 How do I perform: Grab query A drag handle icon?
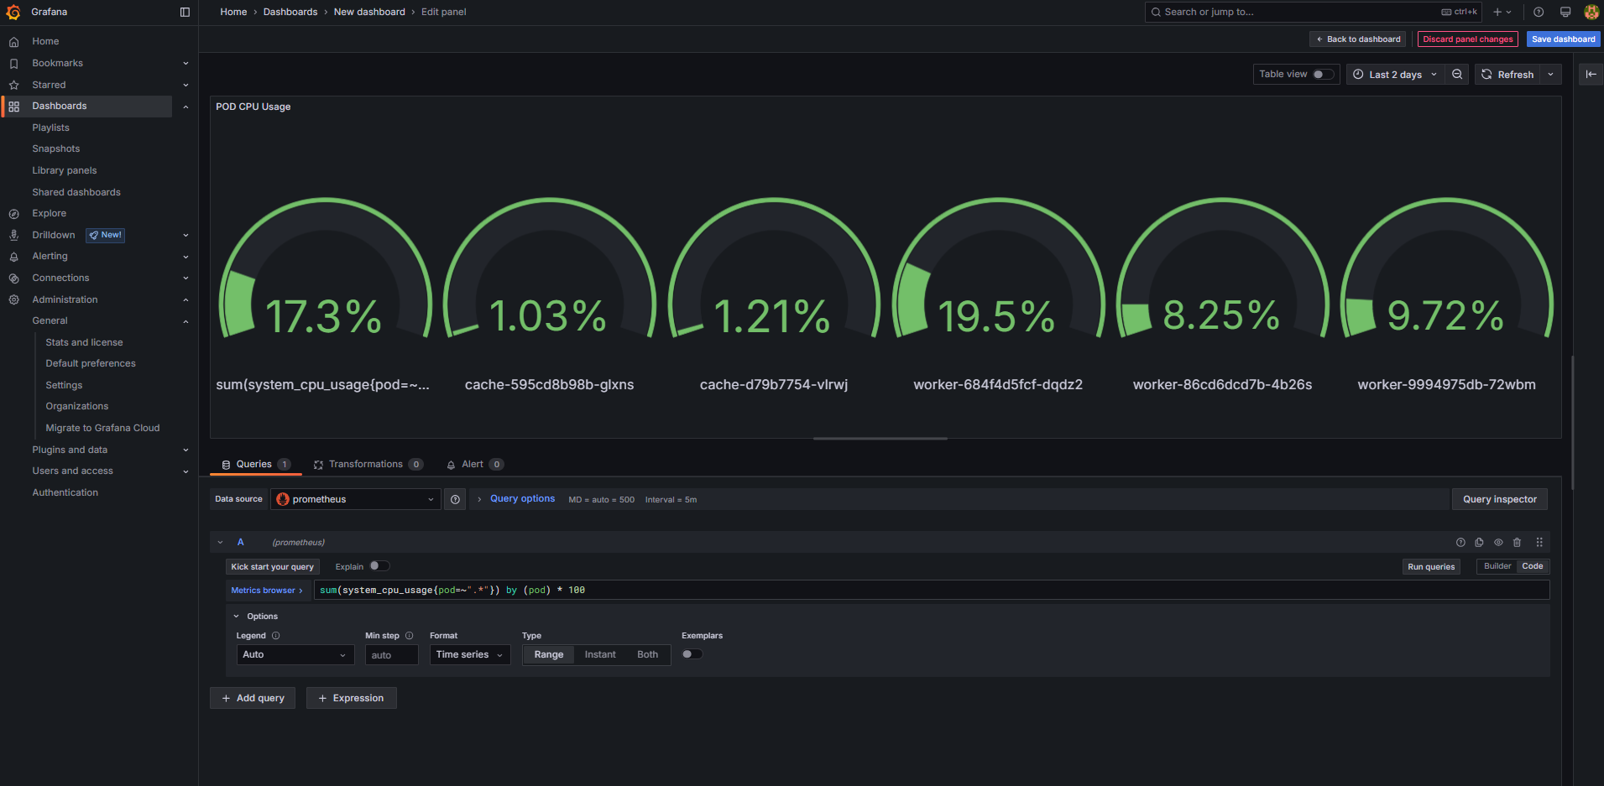click(x=1539, y=543)
